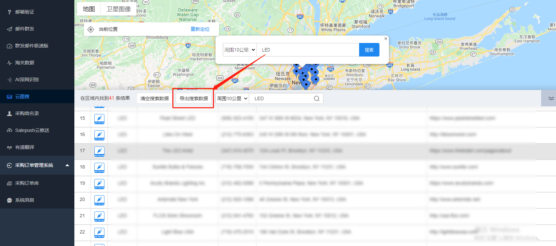Click row number 19 in the table

pos(82,183)
